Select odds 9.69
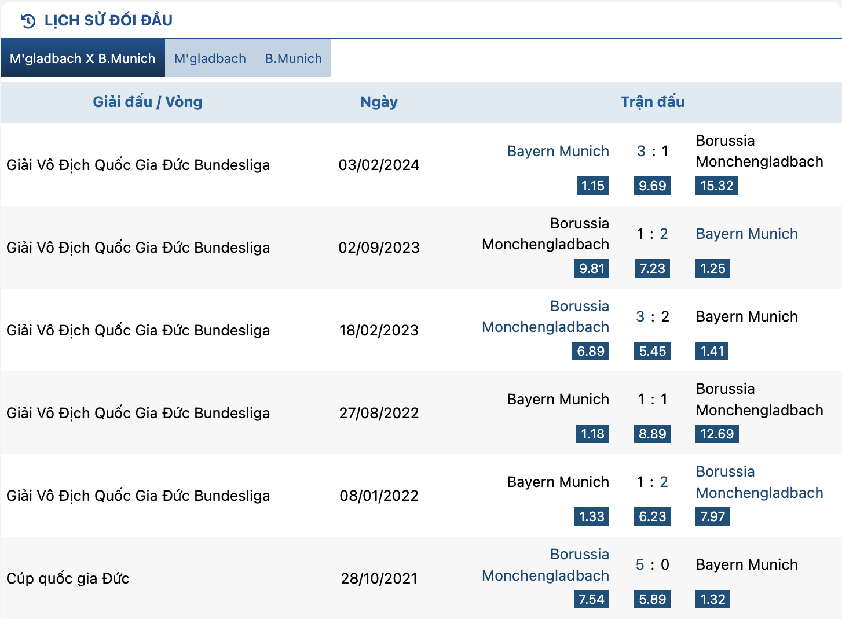 (x=653, y=186)
